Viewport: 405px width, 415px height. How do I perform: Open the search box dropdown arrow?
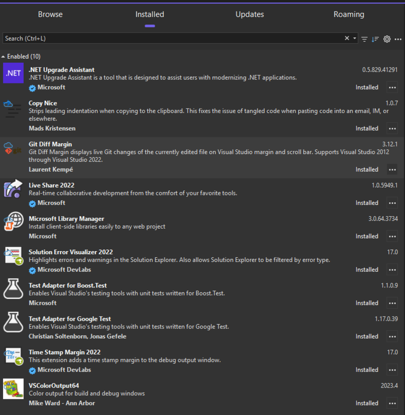click(x=355, y=38)
